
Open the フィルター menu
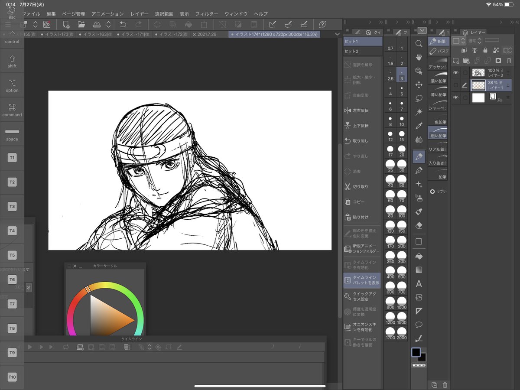point(207,14)
